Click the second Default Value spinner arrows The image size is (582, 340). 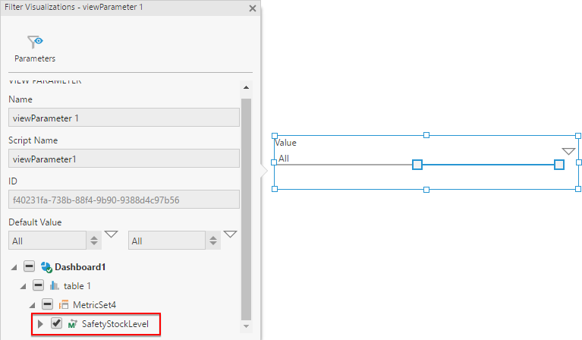coord(213,241)
